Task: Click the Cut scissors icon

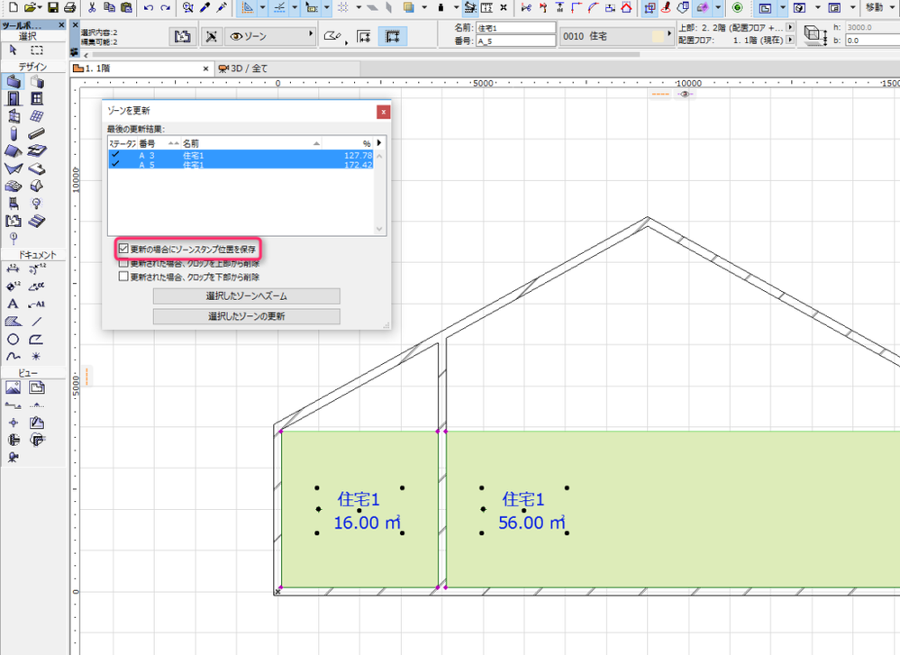Action: click(92, 7)
